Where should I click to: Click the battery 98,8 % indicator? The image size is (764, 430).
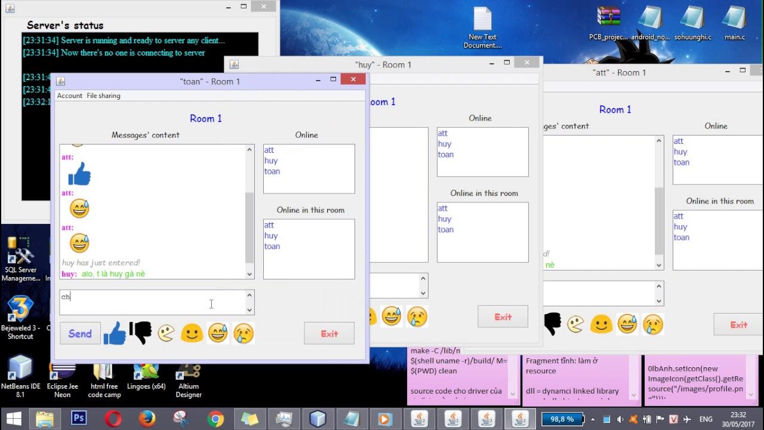(x=562, y=419)
